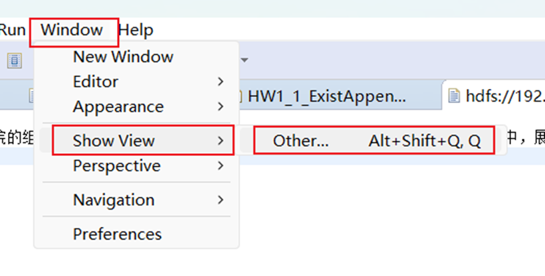
Task: Expand the Appearance submenu arrow
Action: [x=221, y=106]
